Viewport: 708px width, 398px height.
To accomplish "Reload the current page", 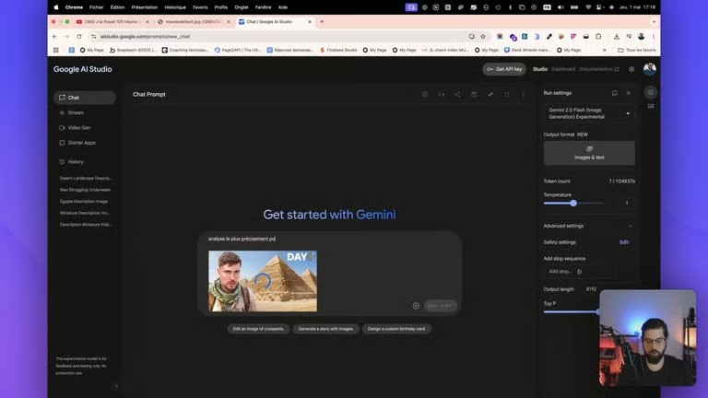I will coord(79,37).
